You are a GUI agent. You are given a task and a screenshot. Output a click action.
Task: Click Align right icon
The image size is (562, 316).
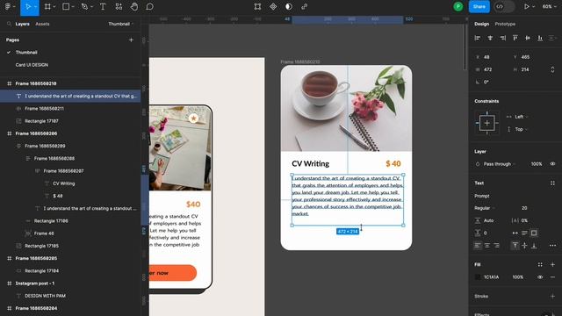pyautogui.click(x=503, y=38)
